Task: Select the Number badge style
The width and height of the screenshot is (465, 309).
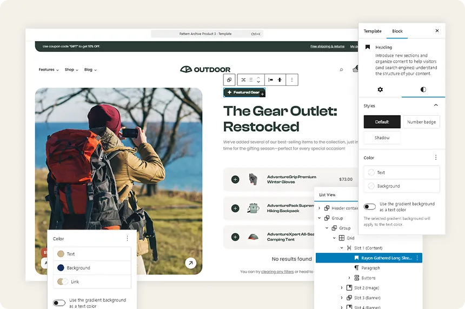Action: point(421,122)
